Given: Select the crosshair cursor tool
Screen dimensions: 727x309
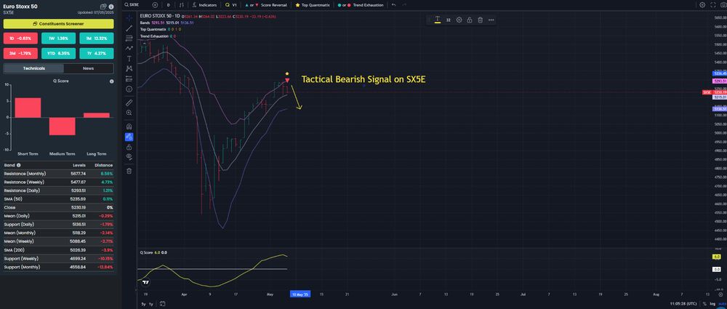Looking at the screenshot, I should click(129, 18).
